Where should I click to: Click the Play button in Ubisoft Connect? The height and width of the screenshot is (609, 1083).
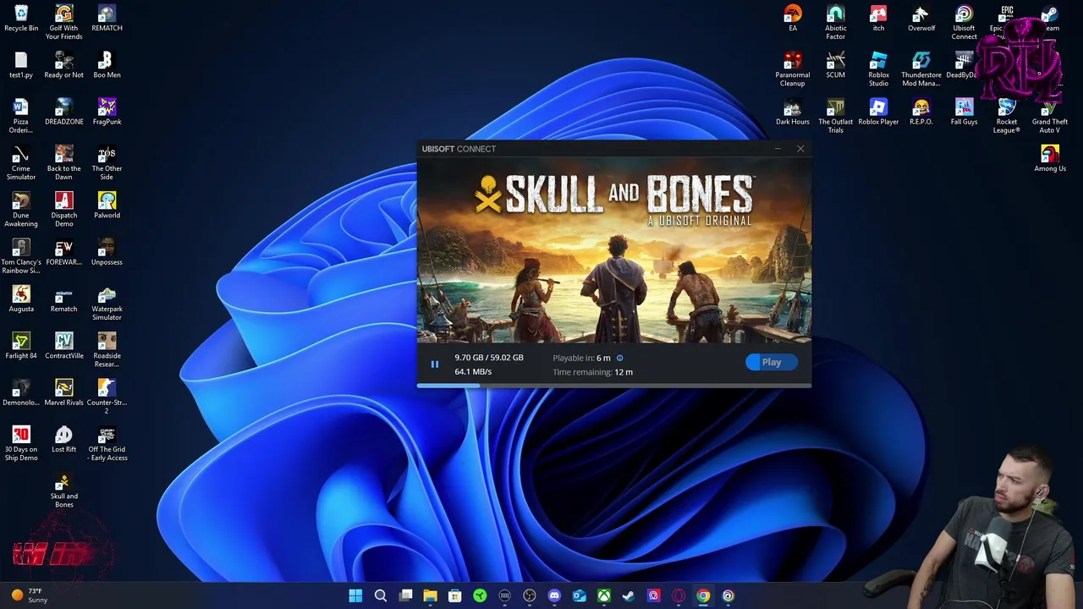pyautogui.click(x=771, y=362)
